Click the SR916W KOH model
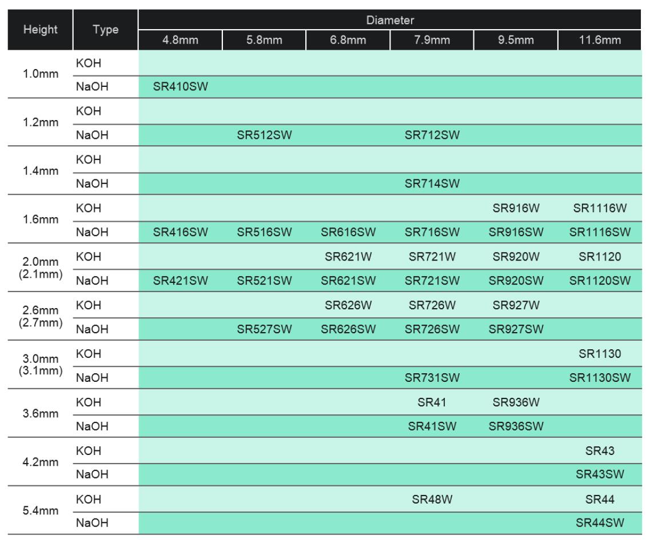This screenshot has width=646, height=543. pyautogui.click(x=516, y=209)
